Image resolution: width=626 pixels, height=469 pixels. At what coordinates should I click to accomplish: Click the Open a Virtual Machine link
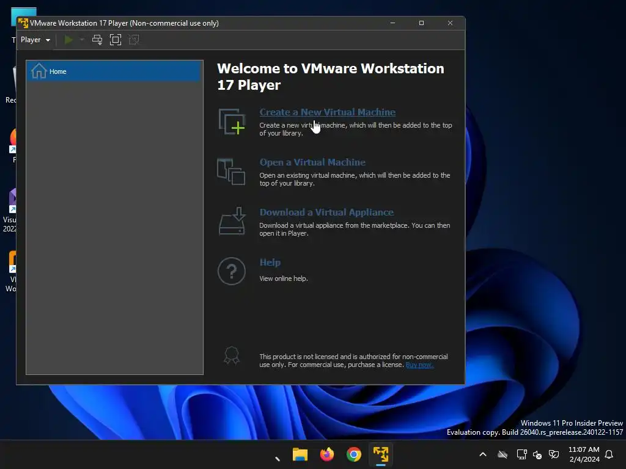pos(312,162)
